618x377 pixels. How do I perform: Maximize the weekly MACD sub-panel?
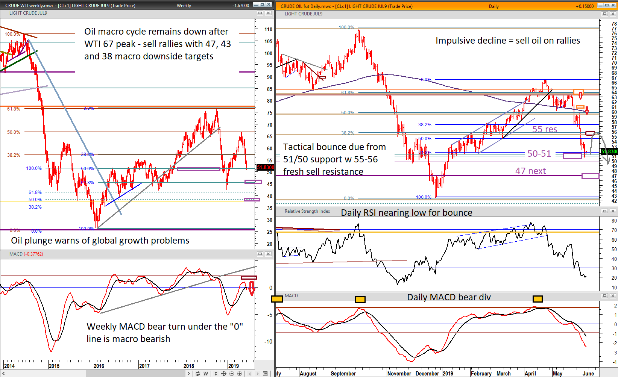(x=260, y=254)
